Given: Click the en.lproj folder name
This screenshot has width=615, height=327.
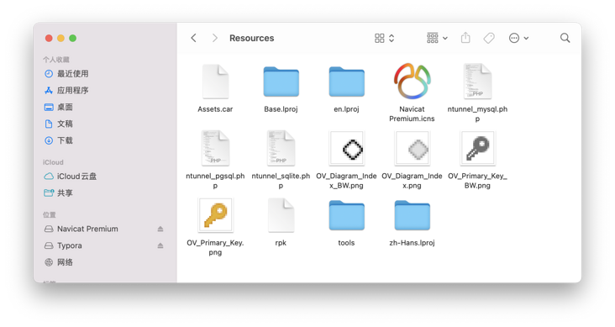Looking at the screenshot, I should click(x=346, y=109).
